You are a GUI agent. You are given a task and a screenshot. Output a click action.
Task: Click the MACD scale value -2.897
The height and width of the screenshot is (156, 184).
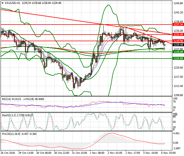pos(176,148)
